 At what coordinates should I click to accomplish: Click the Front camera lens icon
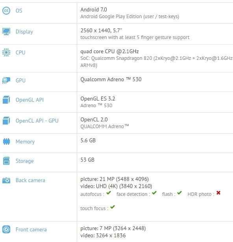pyautogui.click(x=6, y=229)
